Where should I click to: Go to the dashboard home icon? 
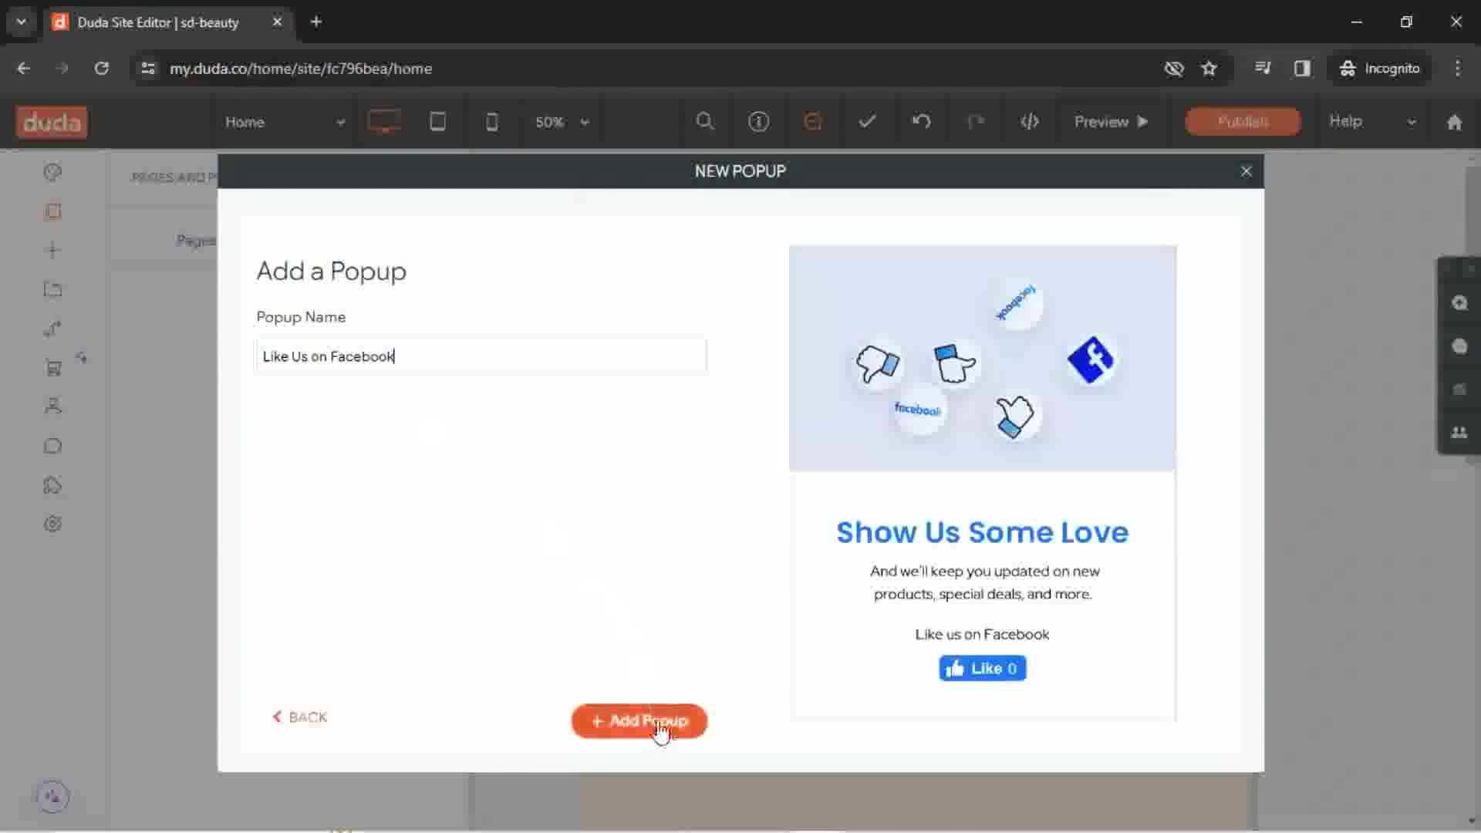[x=1454, y=122]
